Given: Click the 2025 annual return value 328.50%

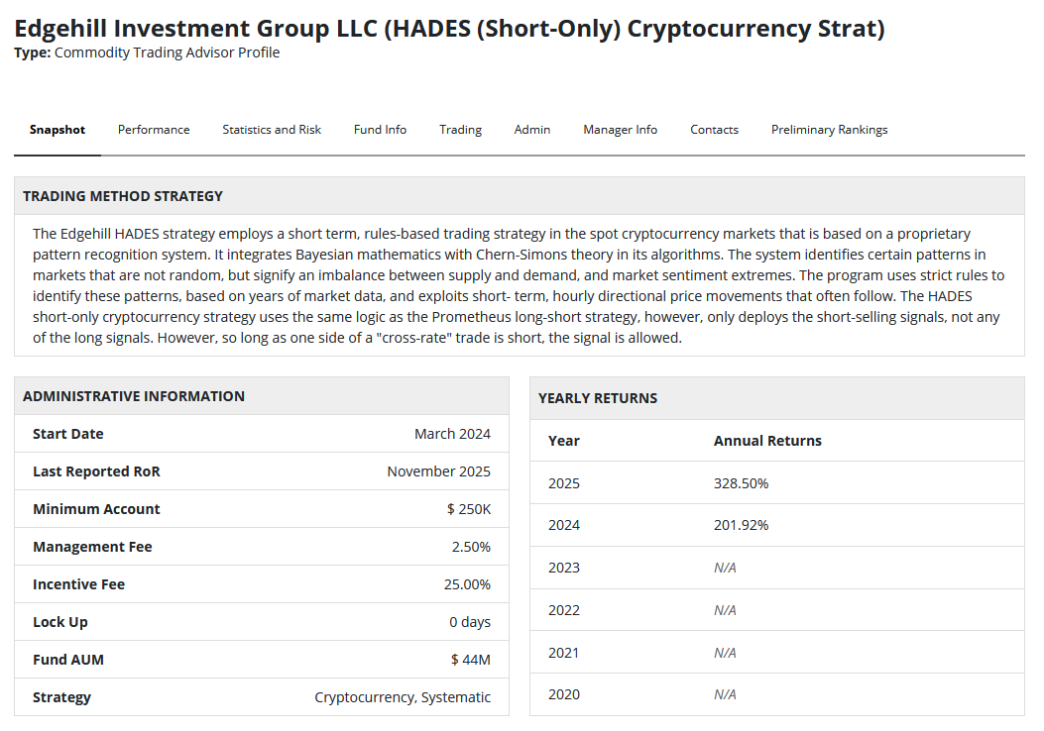Looking at the screenshot, I should point(741,483).
